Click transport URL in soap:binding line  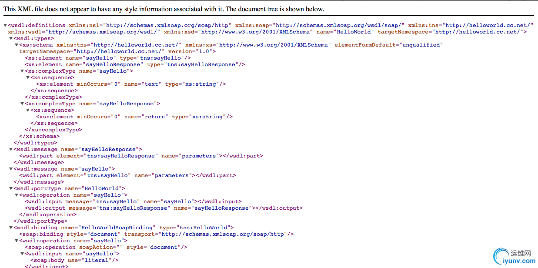click(224, 234)
